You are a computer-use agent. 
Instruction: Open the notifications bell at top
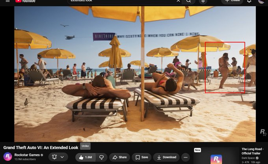pos(249,1)
